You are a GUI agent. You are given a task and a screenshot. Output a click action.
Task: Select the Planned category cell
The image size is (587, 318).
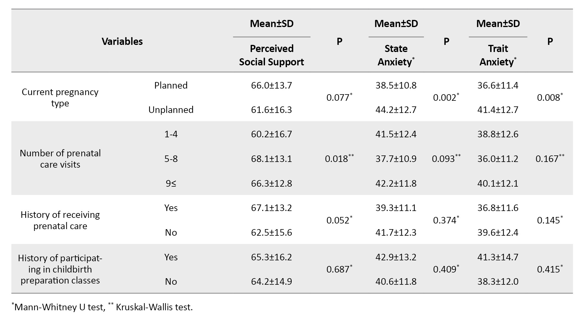(x=171, y=85)
